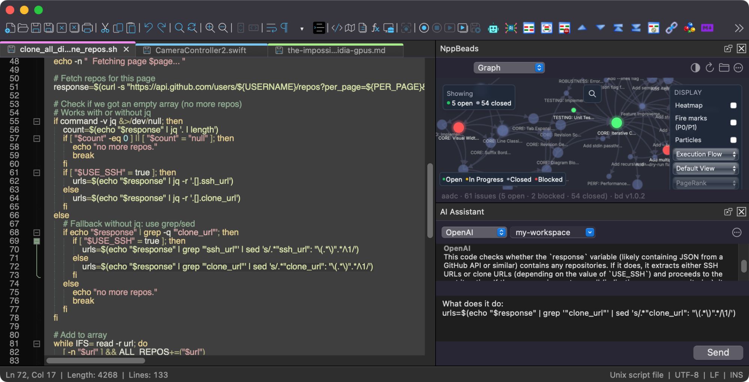
Task: Enable the Particles checkbox
Action: pyautogui.click(x=733, y=140)
